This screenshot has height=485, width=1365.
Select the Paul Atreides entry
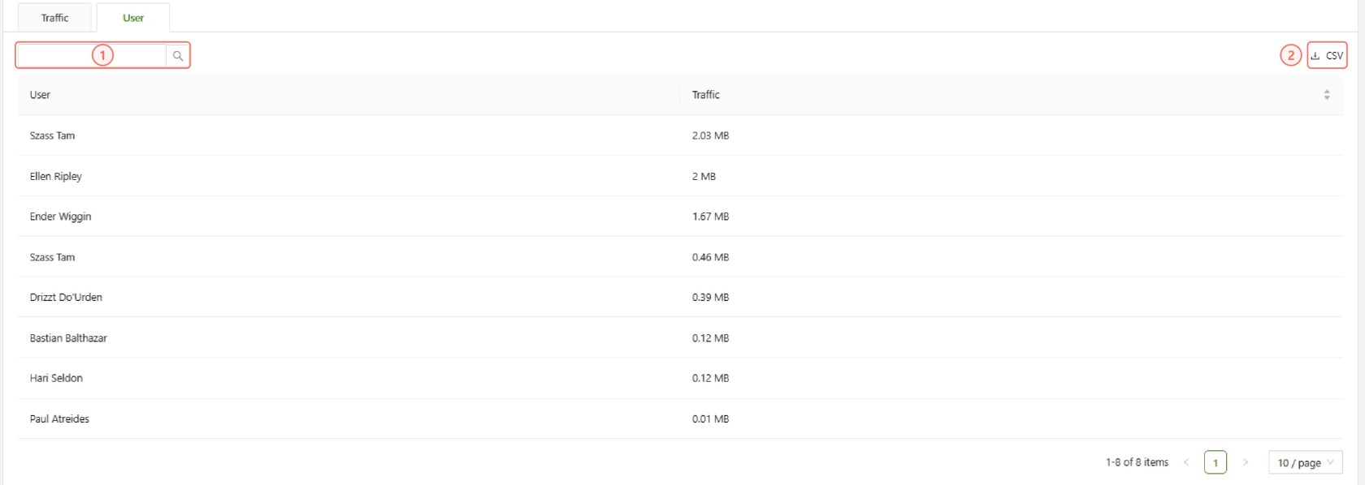[x=59, y=419]
